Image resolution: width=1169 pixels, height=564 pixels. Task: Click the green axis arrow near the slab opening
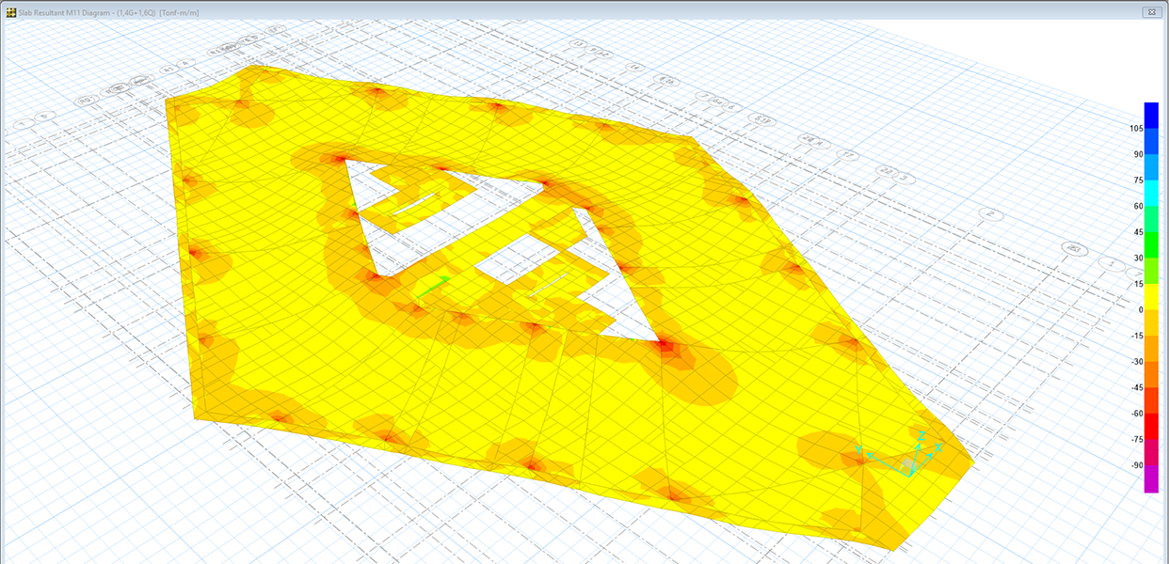point(433,287)
